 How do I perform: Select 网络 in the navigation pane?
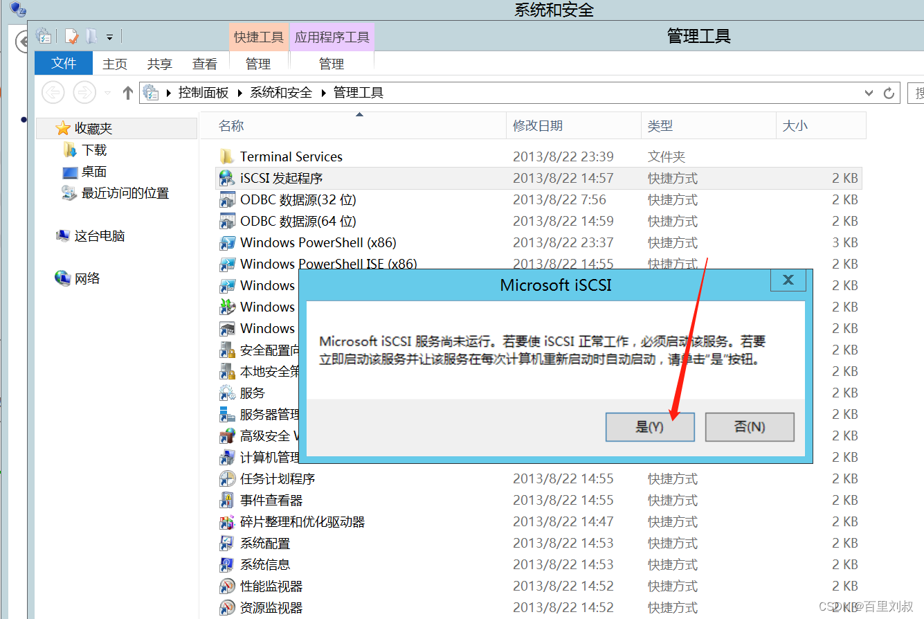tap(87, 278)
